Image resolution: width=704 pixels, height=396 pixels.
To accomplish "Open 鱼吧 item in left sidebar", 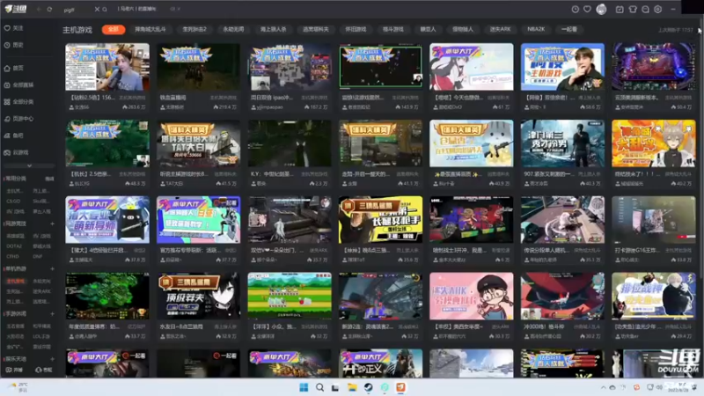I will 14,136.
